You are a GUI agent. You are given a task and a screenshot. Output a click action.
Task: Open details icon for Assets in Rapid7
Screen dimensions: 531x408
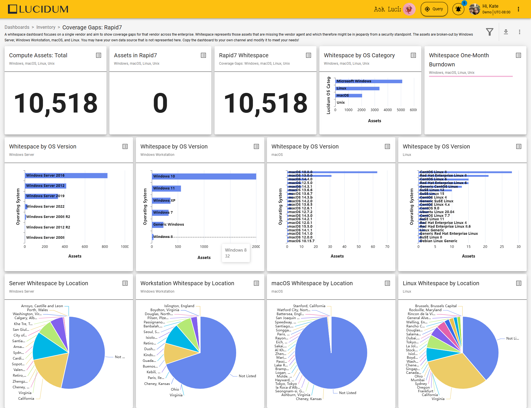203,55
